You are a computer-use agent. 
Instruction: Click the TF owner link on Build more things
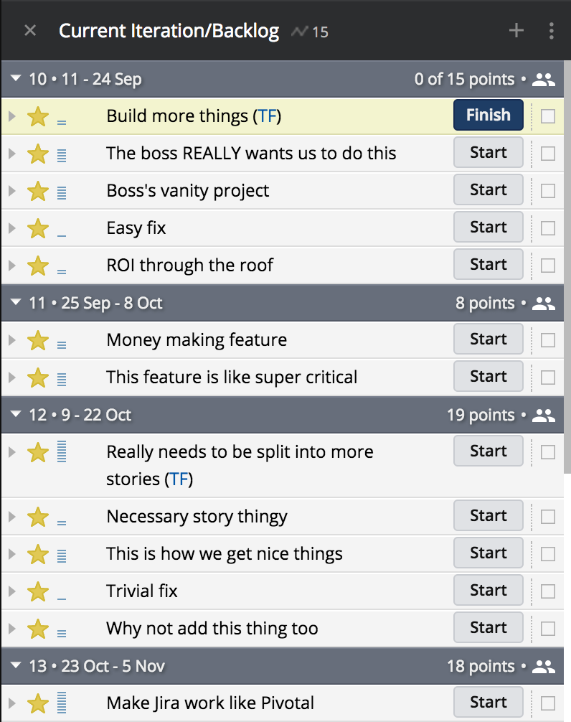267,116
